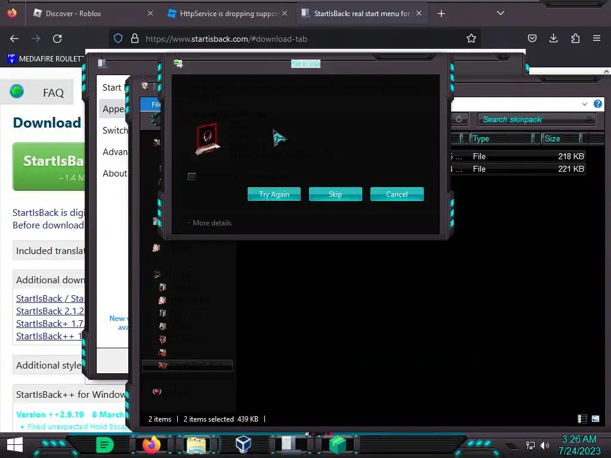The height and width of the screenshot is (458, 611).
Task: Show site security padlock info
Action: click(135, 39)
